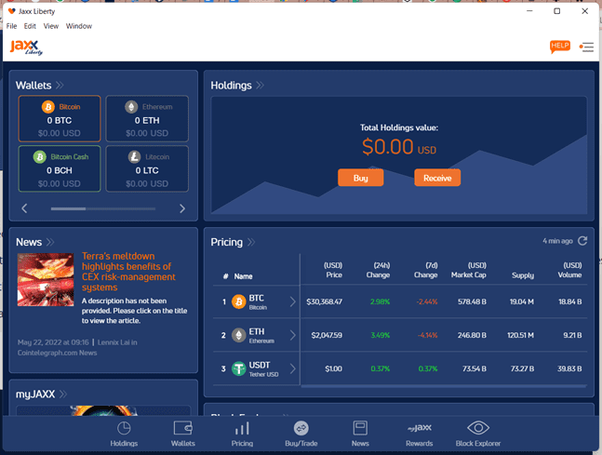Expand ETH row details chevron

click(293, 335)
